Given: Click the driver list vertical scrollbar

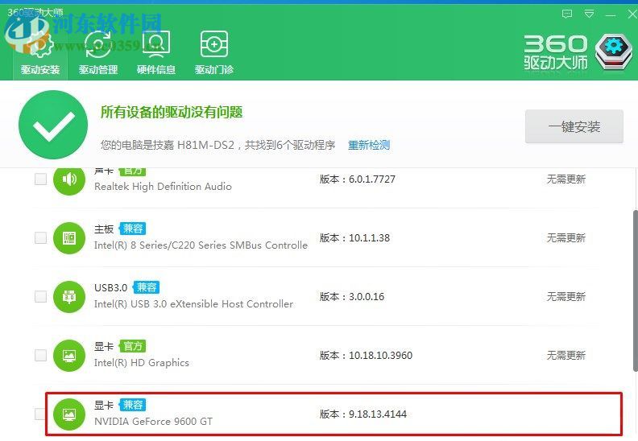Looking at the screenshot, I should (x=635, y=291).
